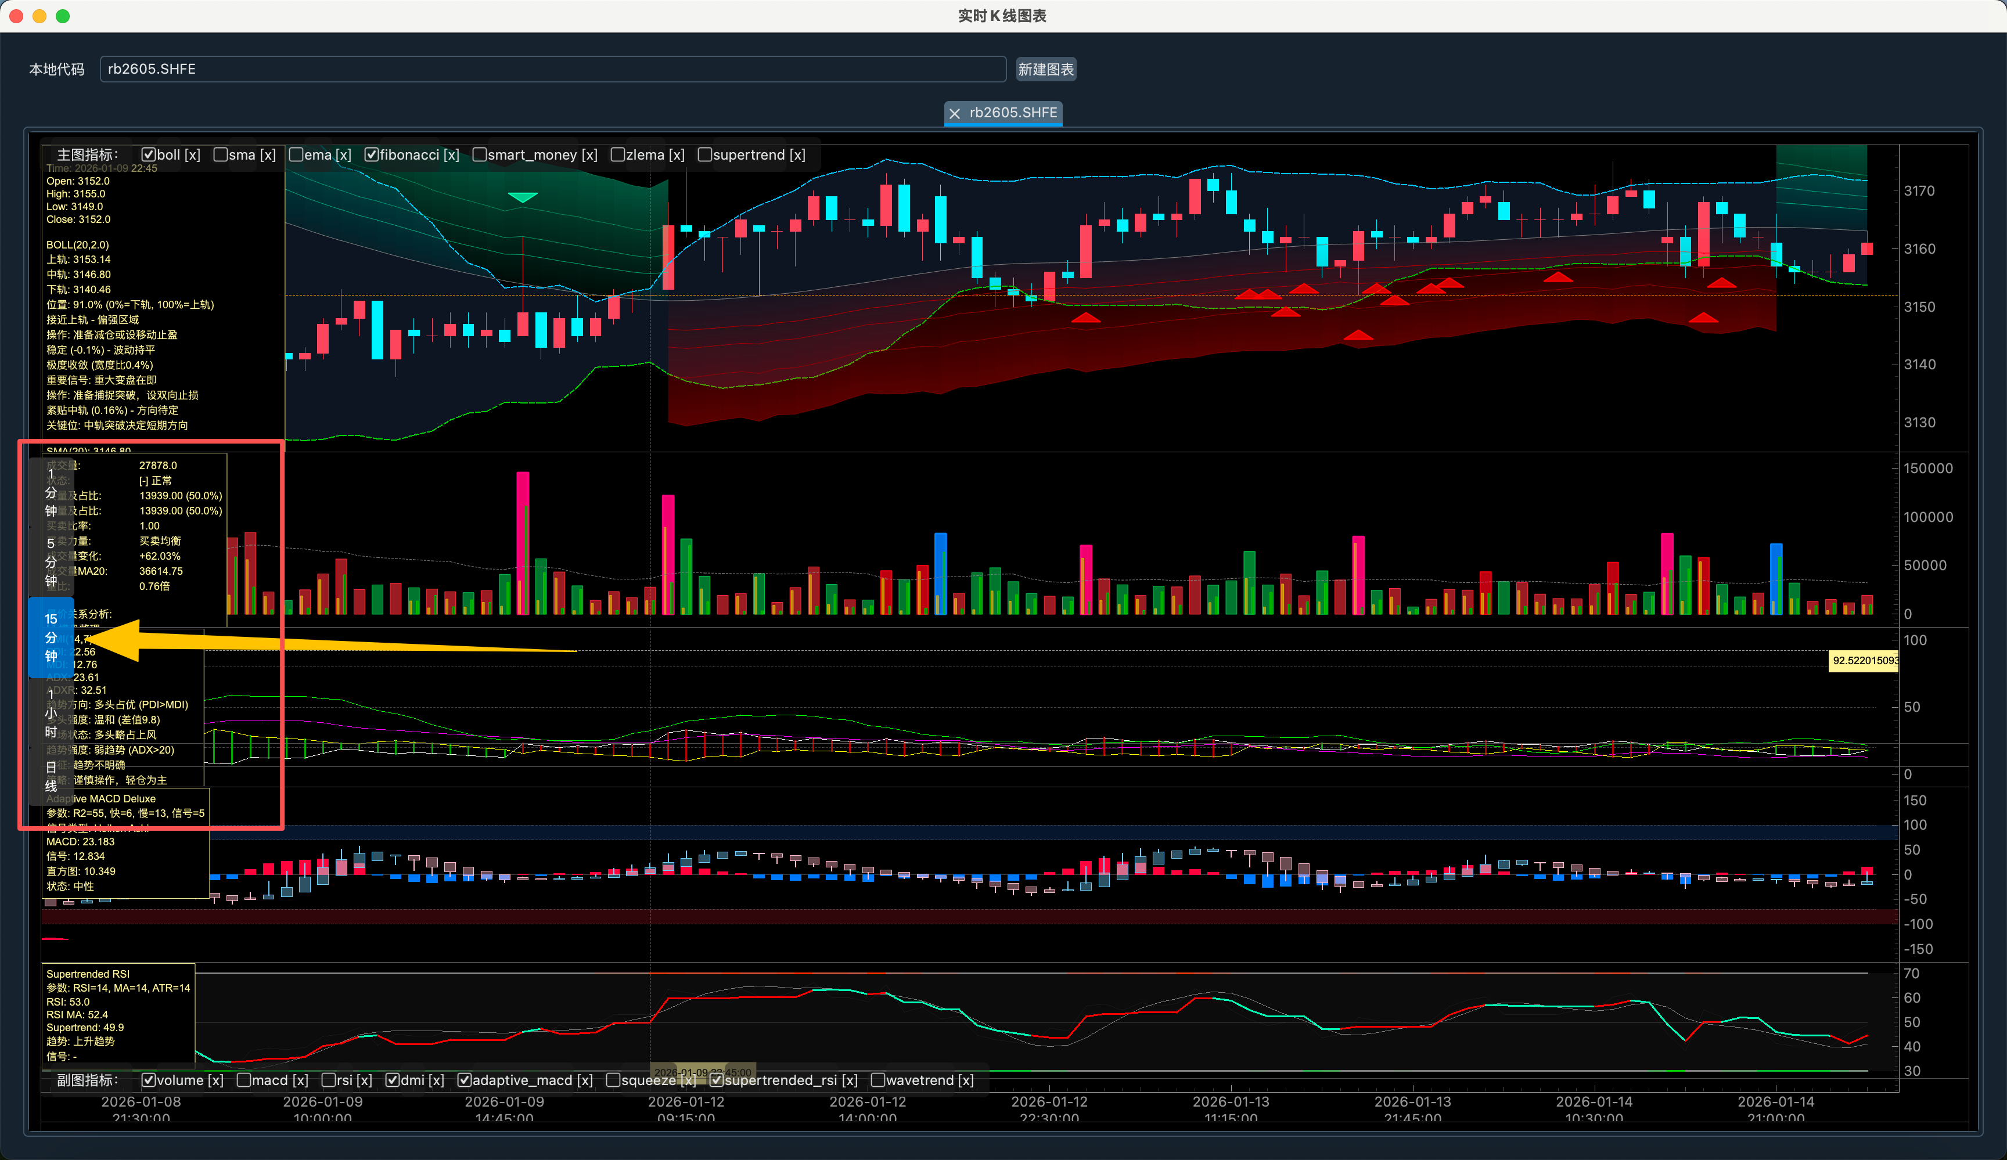This screenshot has height=1160, width=2007.
Task: Click the yellow 92.52 value label on axis
Action: 1864,661
